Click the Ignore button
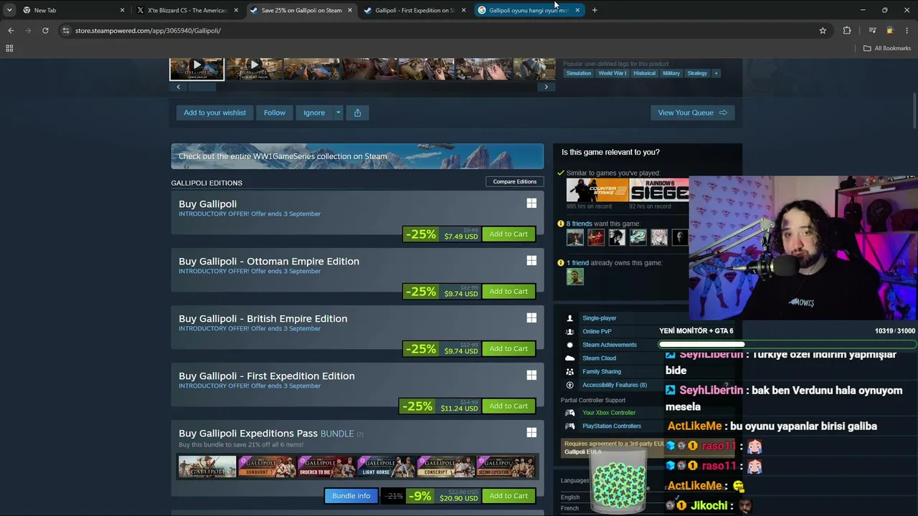This screenshot has height=516, width=918. point(313,113)
